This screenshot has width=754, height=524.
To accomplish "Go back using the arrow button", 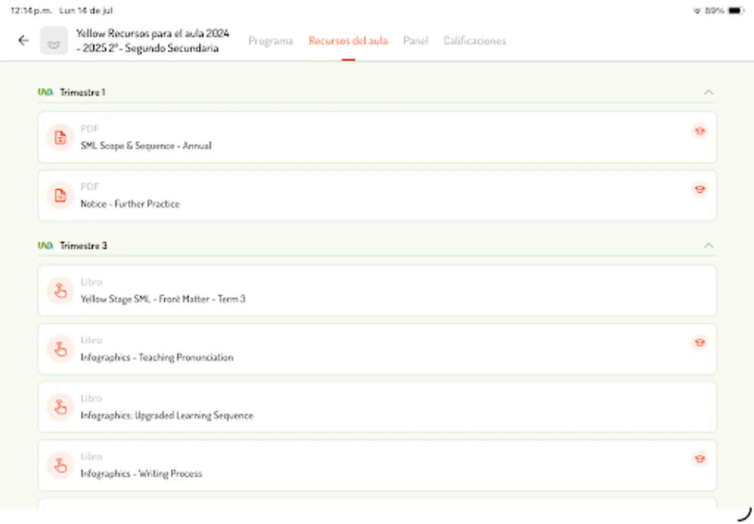I will [23, 40].
